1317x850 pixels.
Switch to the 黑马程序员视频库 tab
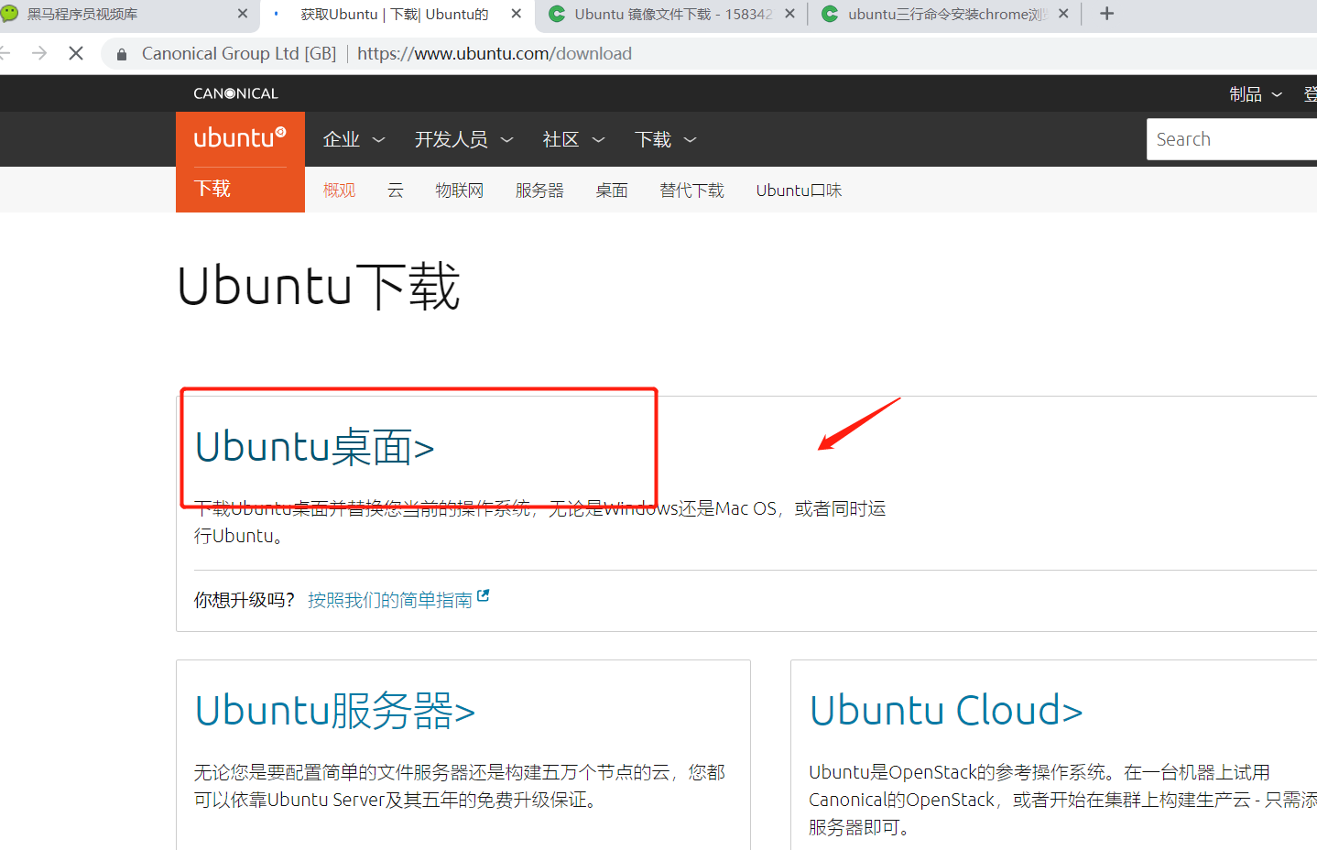tap(82, 15)
